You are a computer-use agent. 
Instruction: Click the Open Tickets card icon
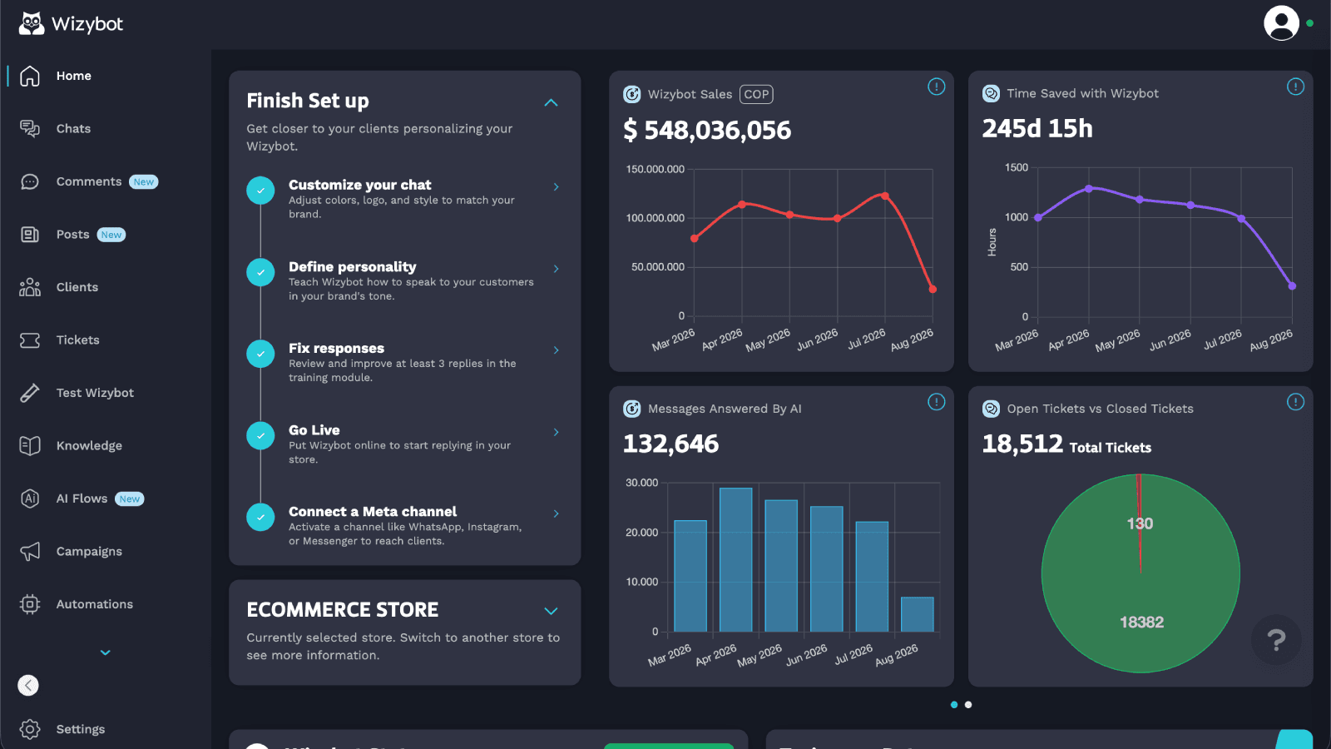pyautogui.click(x=991, y=409)
